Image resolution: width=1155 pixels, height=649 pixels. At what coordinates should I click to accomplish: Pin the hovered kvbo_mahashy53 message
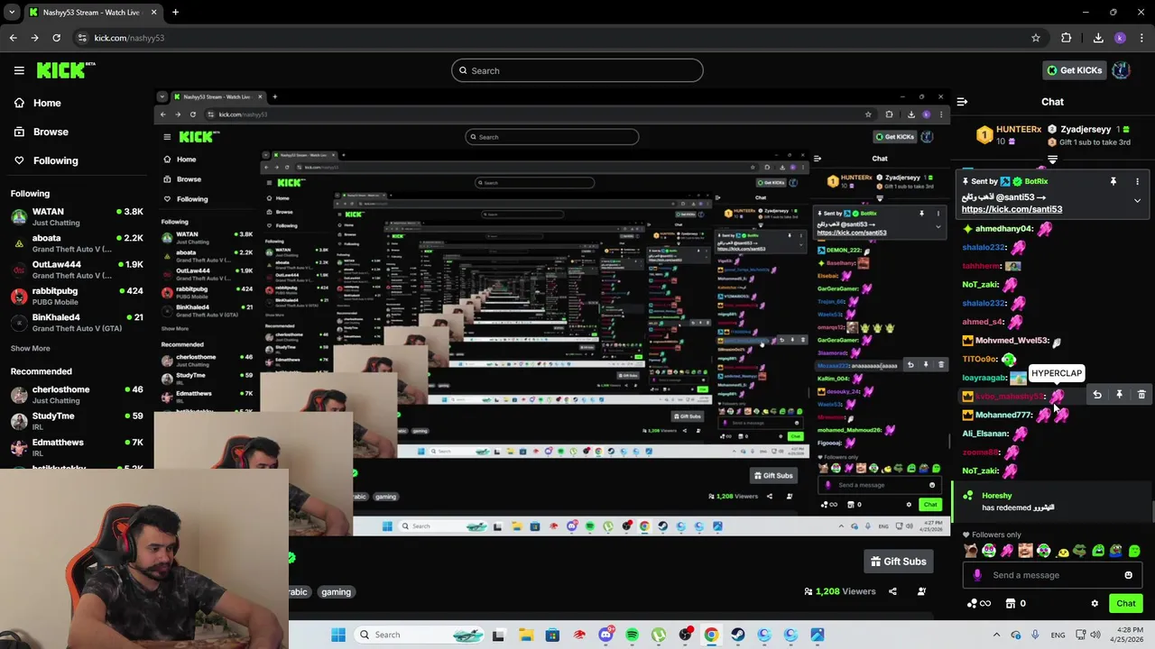[x=1119, y=395]
